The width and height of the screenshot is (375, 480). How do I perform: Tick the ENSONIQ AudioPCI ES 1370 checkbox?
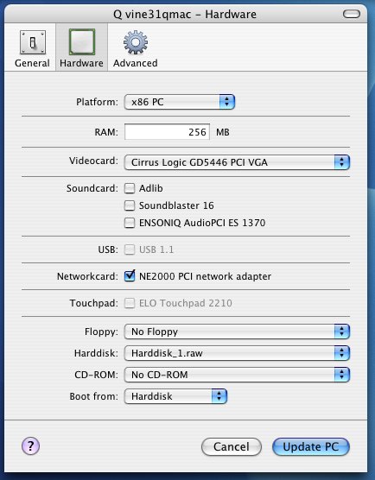pyautogui.click(x=130, y=223)
